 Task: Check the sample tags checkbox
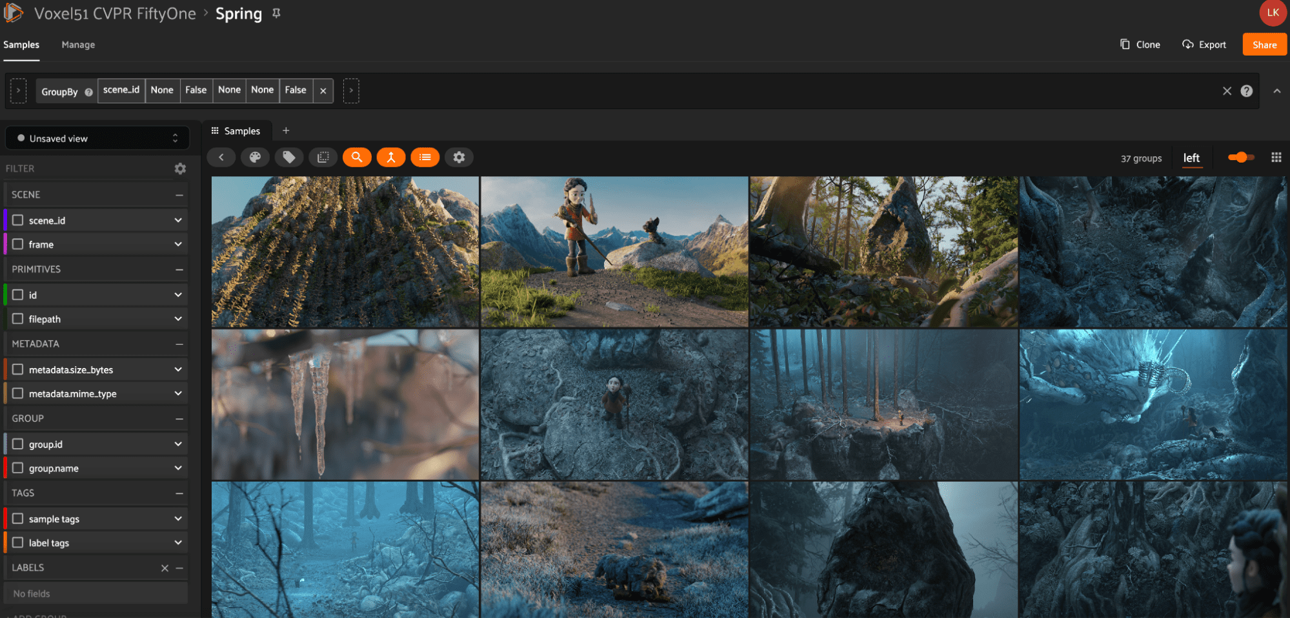pyautogui.click(x=18, y=519)
